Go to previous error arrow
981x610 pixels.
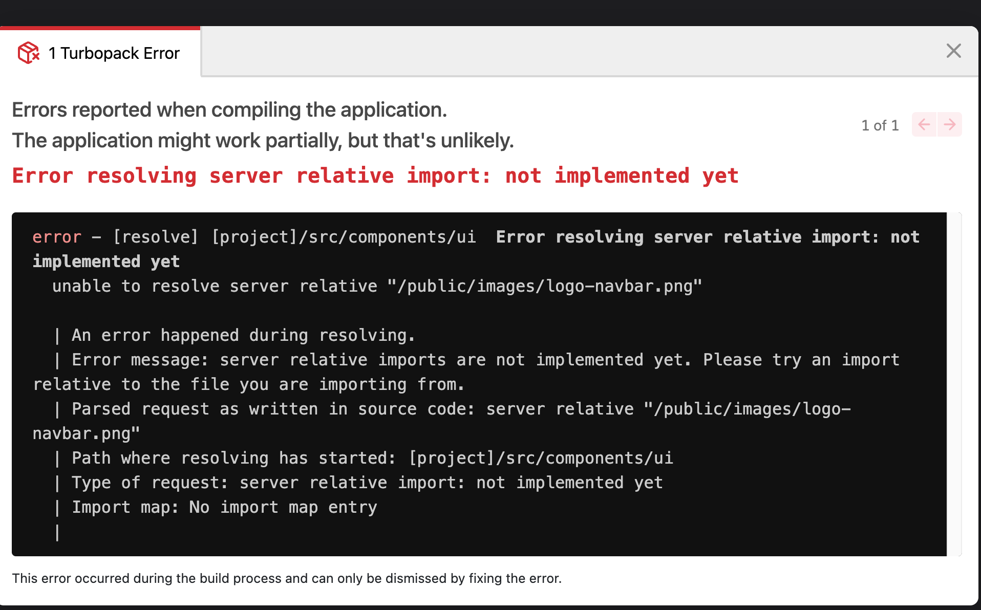tap(924, 124)
